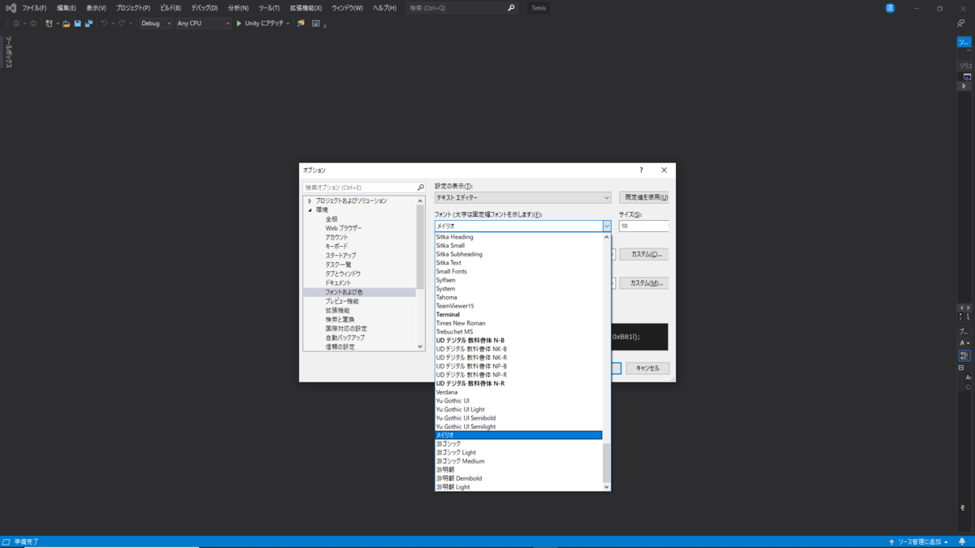Click the new project toolbar icon
The height and width of the screenshot is (548, 975).
(49, 24)
